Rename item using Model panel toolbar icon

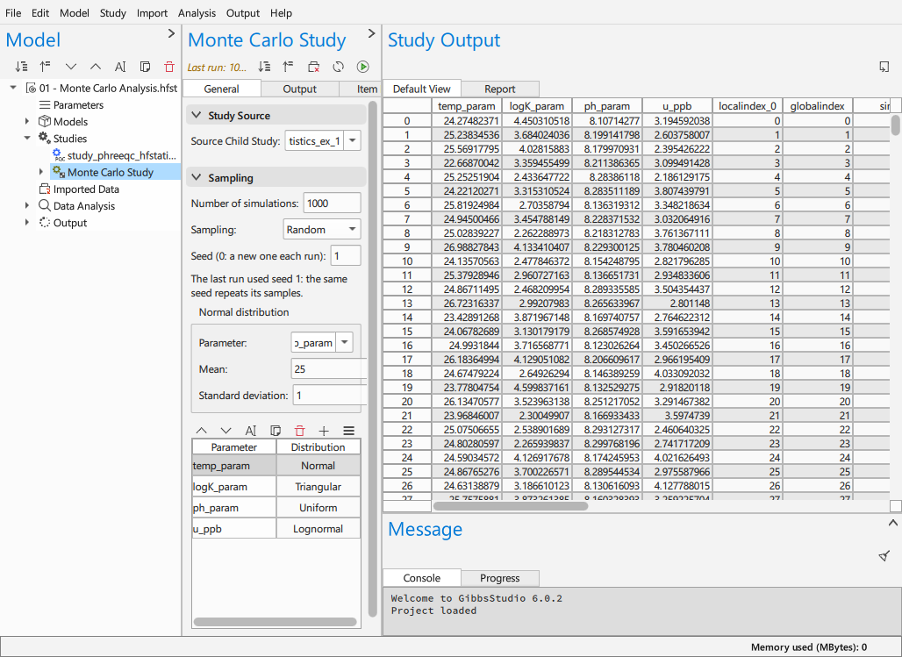[120, 67]
